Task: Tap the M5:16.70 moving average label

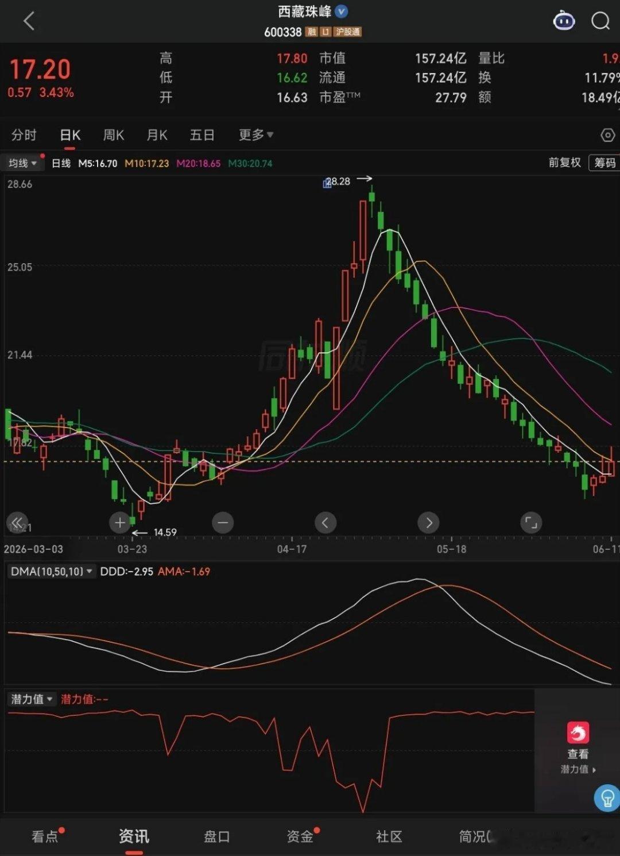Action: [98, 163]
